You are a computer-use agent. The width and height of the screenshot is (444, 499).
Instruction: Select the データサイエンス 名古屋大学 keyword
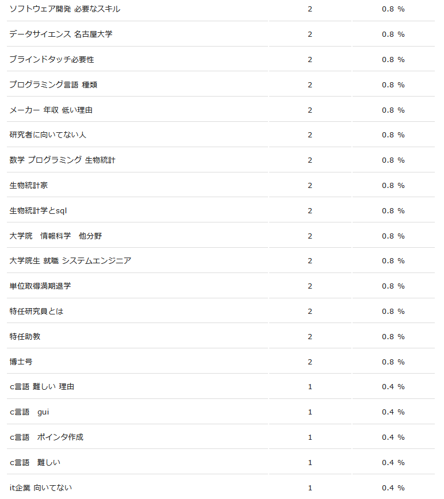[x=61, y=34]
